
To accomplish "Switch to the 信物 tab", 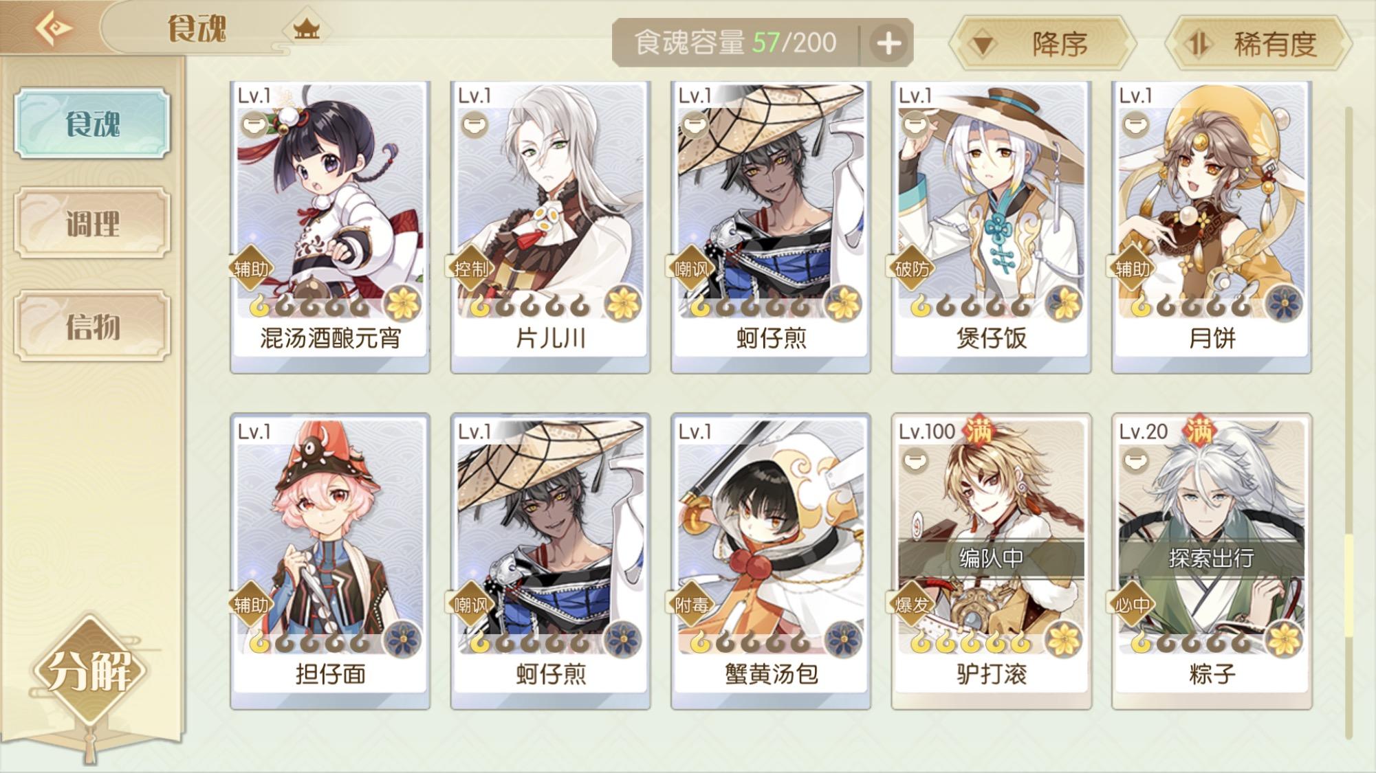I will [x=92, y=326].
